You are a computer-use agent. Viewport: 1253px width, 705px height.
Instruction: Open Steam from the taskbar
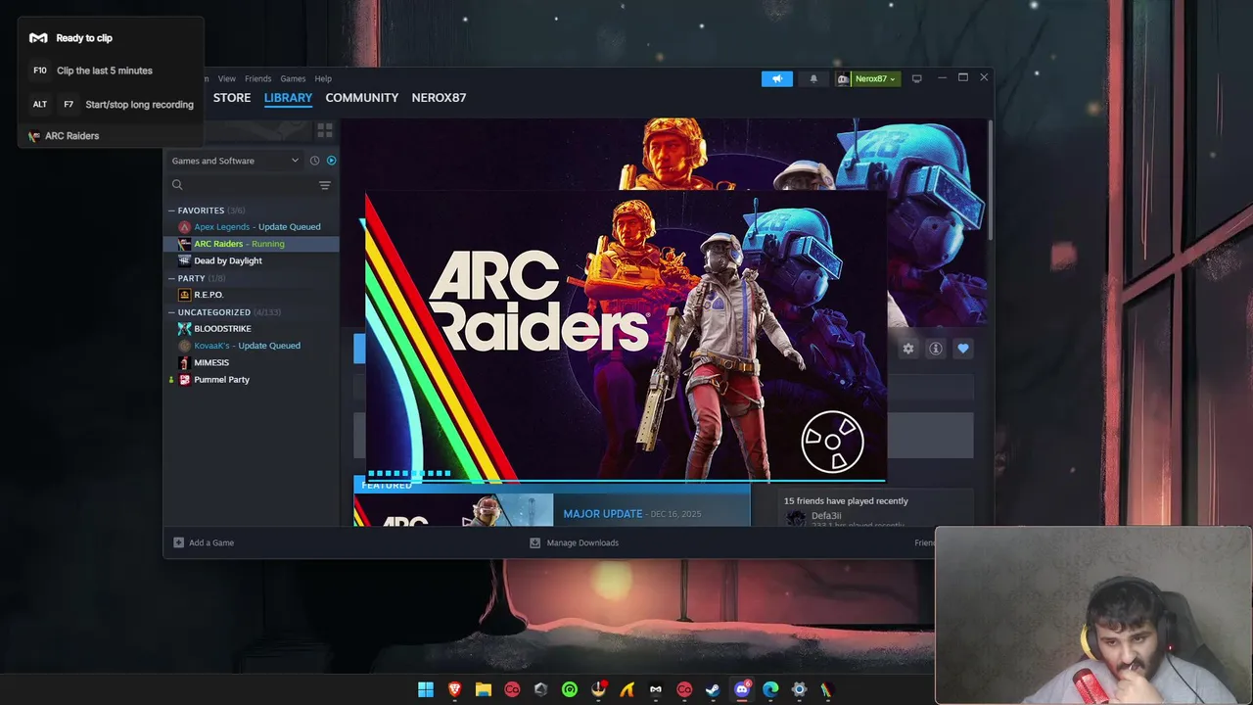pyautogui.click(x=713, y=690)
